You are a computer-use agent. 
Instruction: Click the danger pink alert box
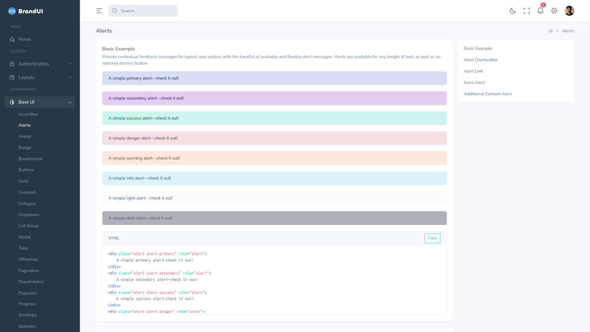coord(274,138)
